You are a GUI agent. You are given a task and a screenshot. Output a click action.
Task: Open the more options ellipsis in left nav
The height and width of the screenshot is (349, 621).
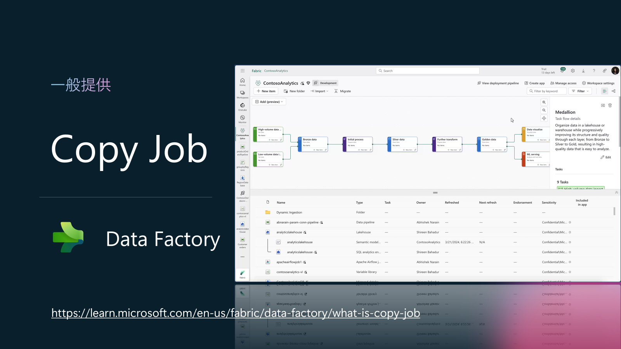(x=243, y=257)
